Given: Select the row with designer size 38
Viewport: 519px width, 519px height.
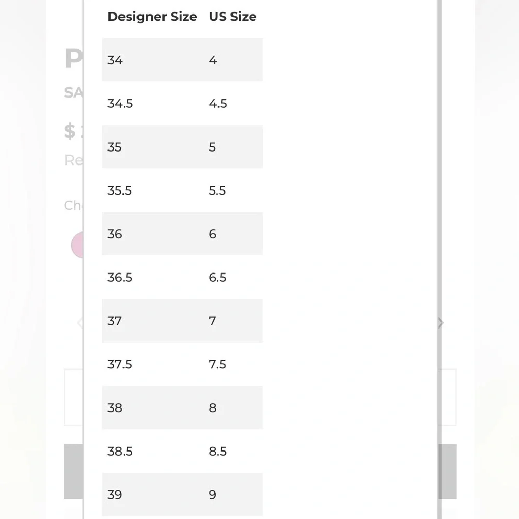Looking at the screenshot, I should (x=182, y=407).
